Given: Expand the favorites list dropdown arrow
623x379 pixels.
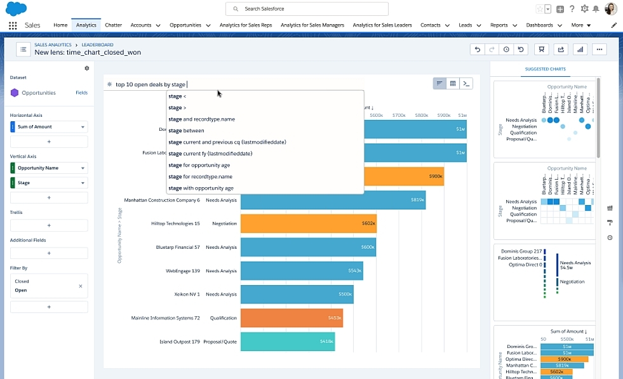Looking at the screenshot, I should point(548,9).
